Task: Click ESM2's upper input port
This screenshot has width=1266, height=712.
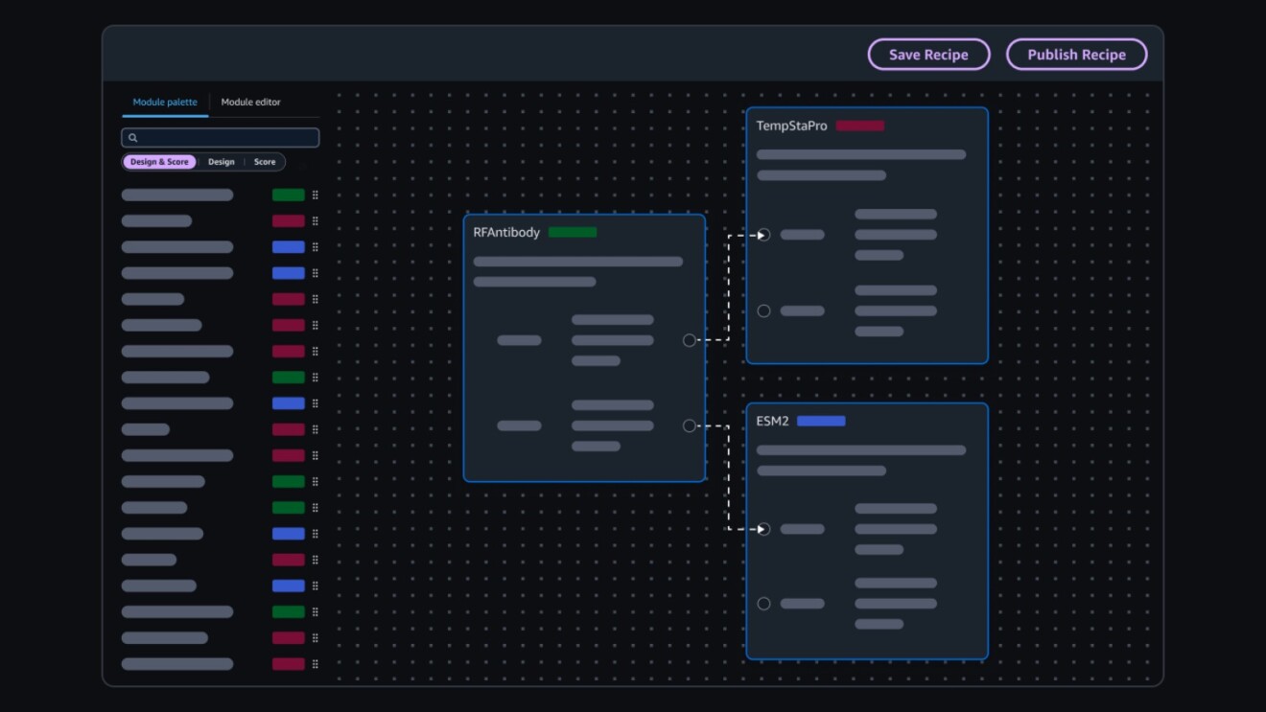Action: coord(763,529)
